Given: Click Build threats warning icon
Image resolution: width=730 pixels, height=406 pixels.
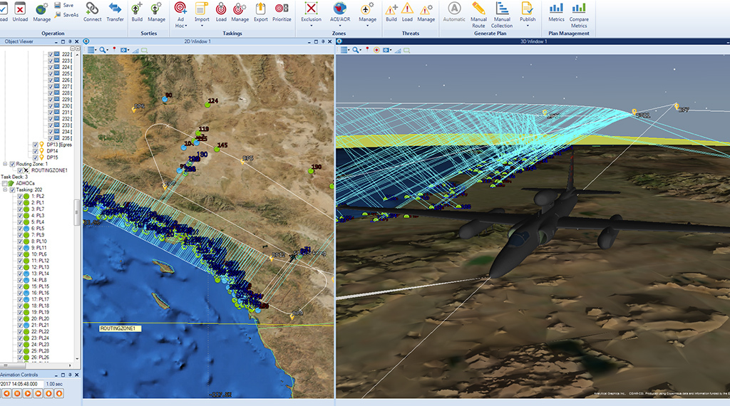Looking at the screenshot, I should pos(391,10).
